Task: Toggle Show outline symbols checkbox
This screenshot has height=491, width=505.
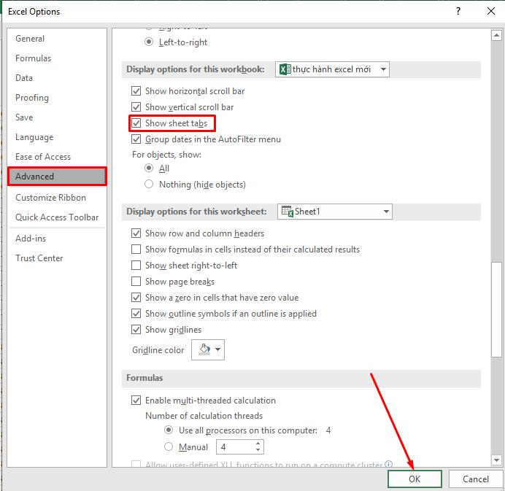Action: [x=136, y=313]
